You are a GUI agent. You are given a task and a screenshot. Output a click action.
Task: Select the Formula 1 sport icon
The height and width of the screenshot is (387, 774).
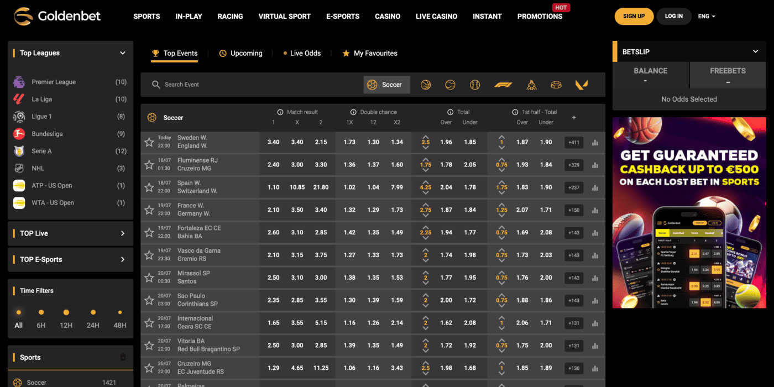pyautogui.click(x=503, y=85)
